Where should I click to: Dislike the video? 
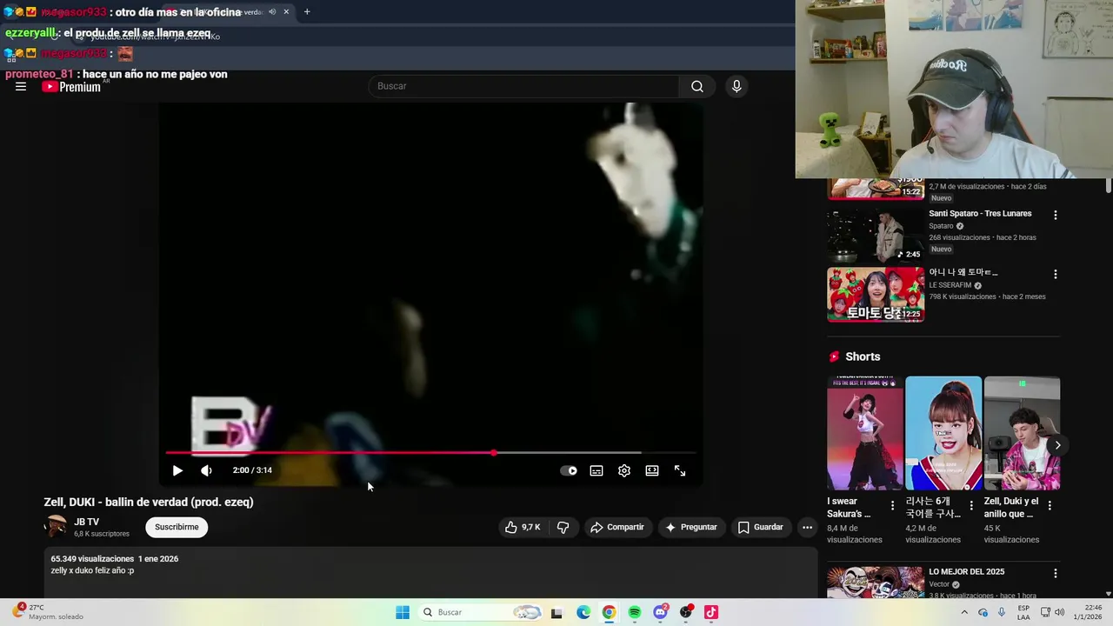tap(563, 527)
